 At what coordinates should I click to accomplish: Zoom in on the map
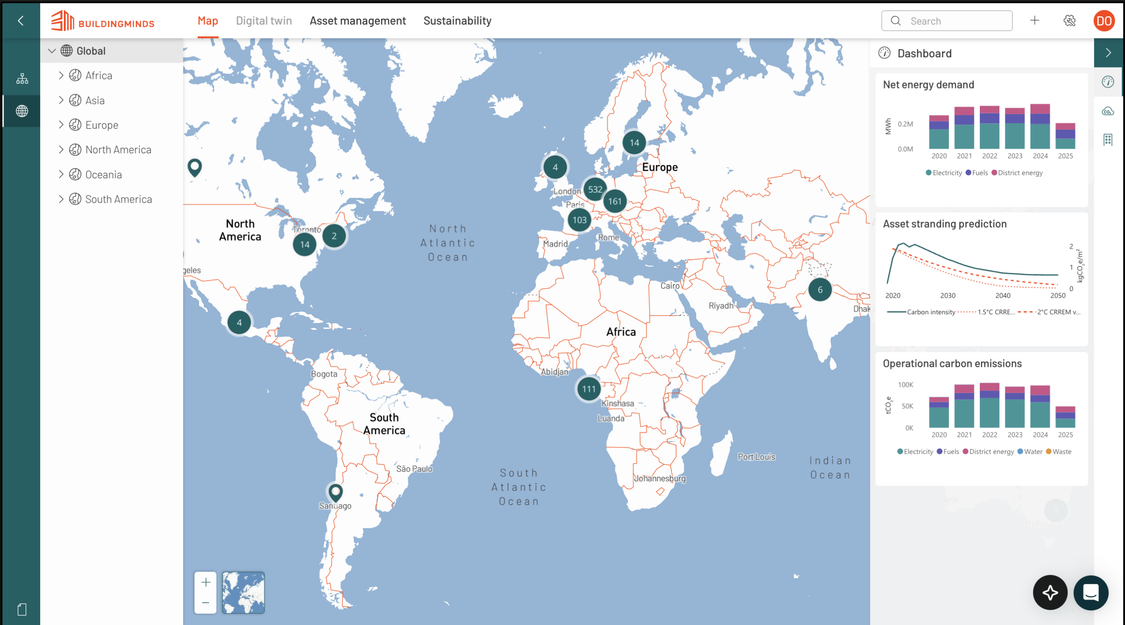[x=205, y=583]
